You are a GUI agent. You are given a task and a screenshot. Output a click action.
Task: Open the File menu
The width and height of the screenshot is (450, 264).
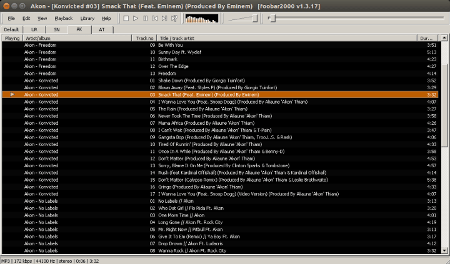[x=11, y=18]
